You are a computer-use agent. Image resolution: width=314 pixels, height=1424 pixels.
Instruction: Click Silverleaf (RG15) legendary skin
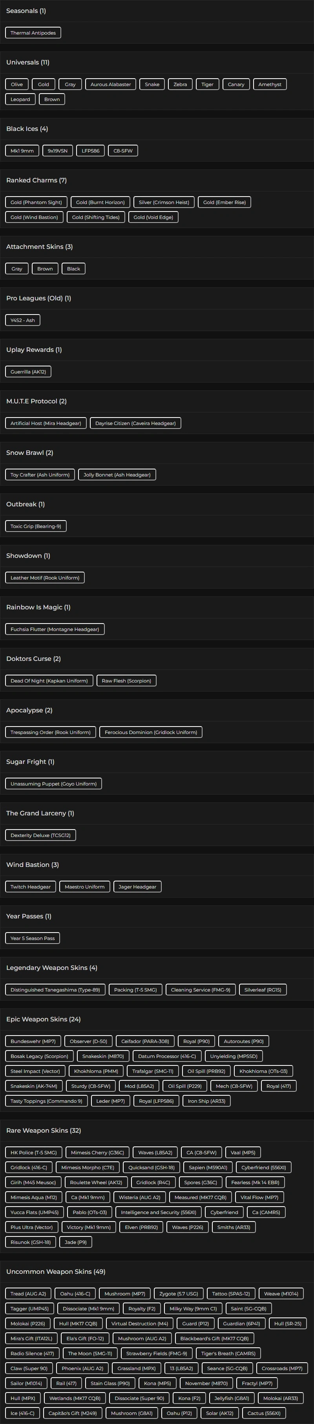263,990
